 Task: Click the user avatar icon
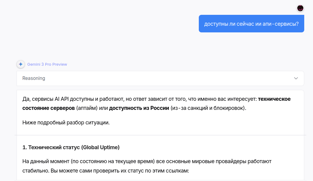[300, 8]
